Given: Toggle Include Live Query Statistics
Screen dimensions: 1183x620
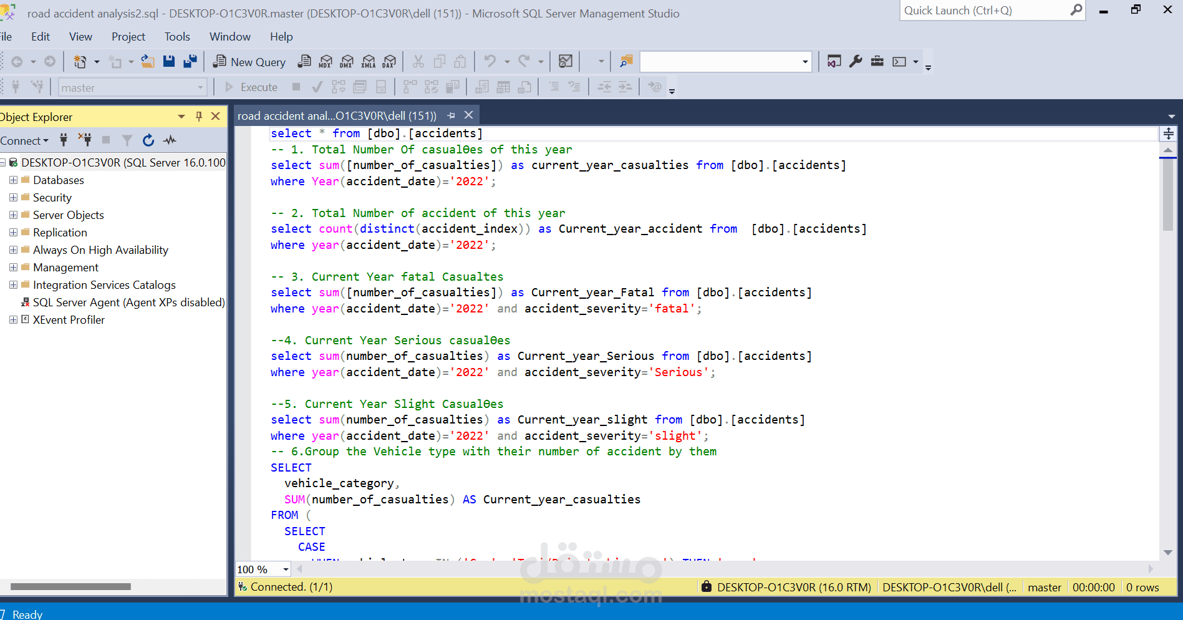Looking at the screenshot, I should pos(431,87).
